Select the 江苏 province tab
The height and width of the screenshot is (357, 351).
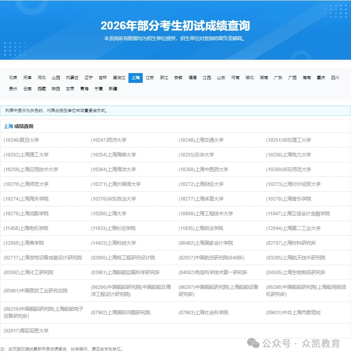click(x=150, y=78)
